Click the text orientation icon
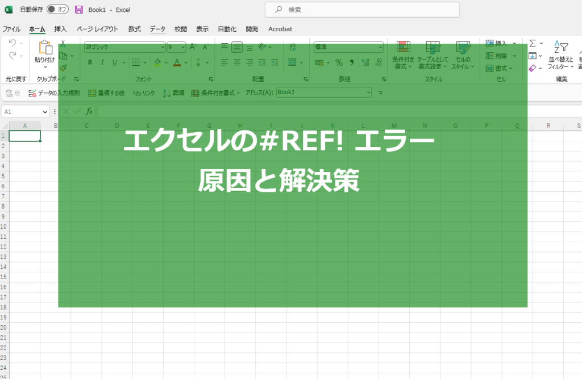The width and height of the screenshot is (582, 379). 263,47
